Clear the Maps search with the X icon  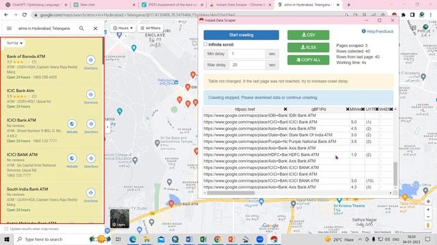[96, 29]
